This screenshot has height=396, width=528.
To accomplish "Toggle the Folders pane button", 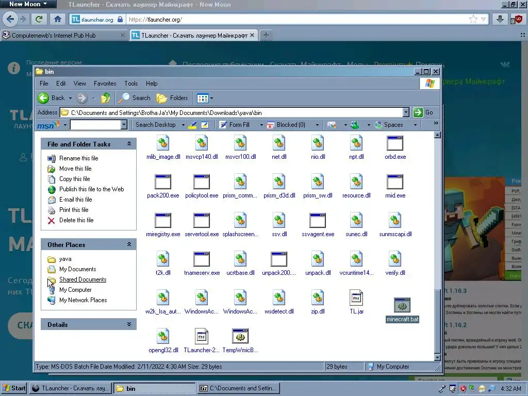I will click(x=172, y=98).
